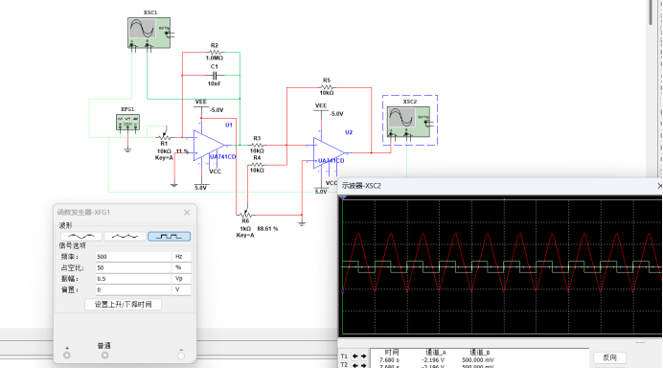Select the square waveform button
Image resolution: width=663 pixels, height=368 pixels.
click(x=169, y=237)
